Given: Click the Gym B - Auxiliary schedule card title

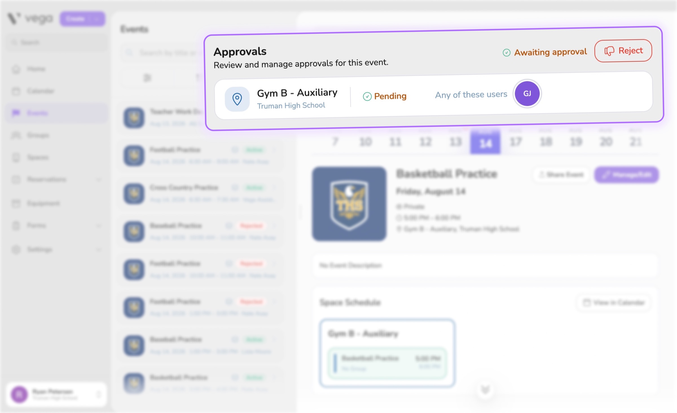Looking at the screenshot, I should point(363,334).
